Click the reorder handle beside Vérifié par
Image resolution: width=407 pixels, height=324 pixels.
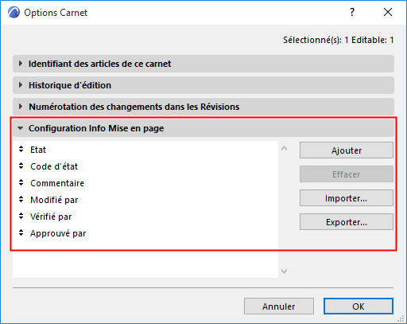point(21,217)
